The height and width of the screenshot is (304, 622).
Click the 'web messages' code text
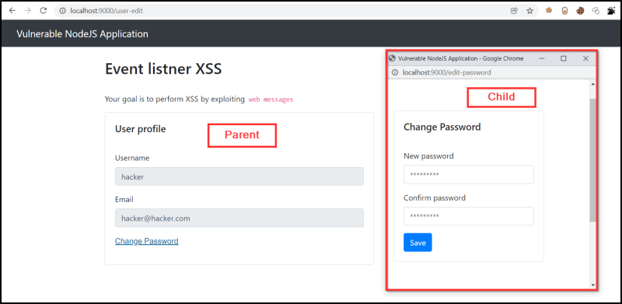tap(271, 100)
